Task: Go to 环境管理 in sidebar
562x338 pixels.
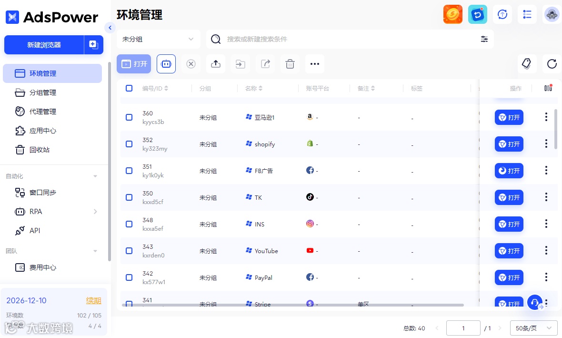Action: pos(52,73)
